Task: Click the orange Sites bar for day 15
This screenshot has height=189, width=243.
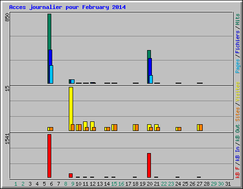Action: (115, 128)
